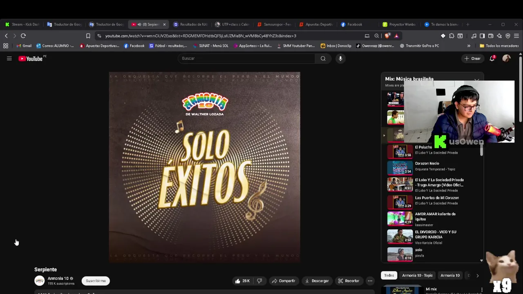Screen dimensions: 523x294
Task: Open the Crear create menu
Action: (x=472, y=58)
